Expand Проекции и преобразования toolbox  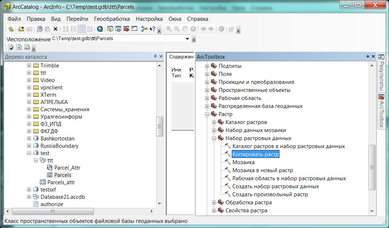click(x=207, y=82)
